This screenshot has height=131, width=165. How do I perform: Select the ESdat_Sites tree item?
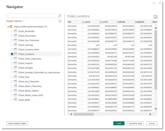pos(24,77)
